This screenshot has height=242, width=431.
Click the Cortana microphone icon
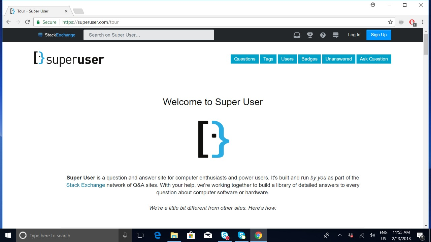tap(125, 235)
